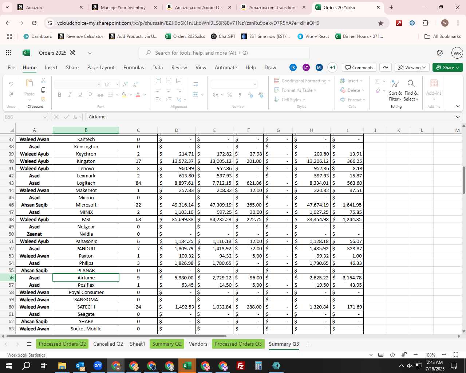Open the settings gear icon
This screenshot has width=466, height=373.
(x=440, y=53)
